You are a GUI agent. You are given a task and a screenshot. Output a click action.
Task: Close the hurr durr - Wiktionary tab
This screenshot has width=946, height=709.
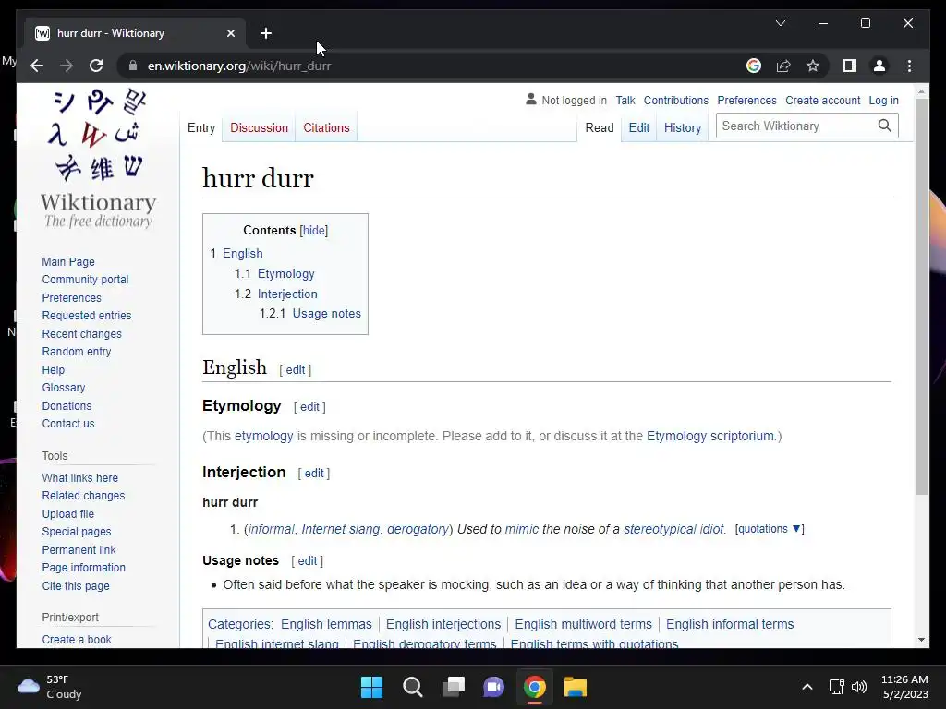[230, 33]
